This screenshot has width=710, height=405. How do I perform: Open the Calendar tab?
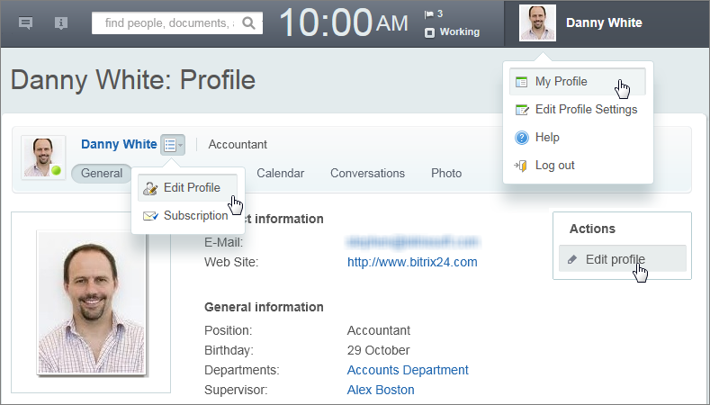tap(280, 173)
